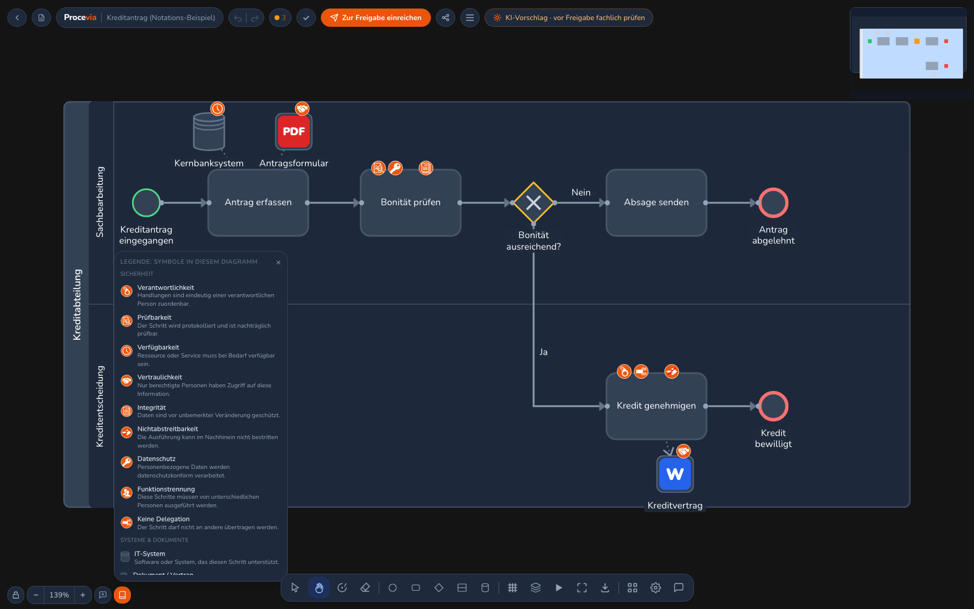The width and height of the screenshot is (974, 609).
Task: Toggle the canvas grid
Action: coord(513,588)
